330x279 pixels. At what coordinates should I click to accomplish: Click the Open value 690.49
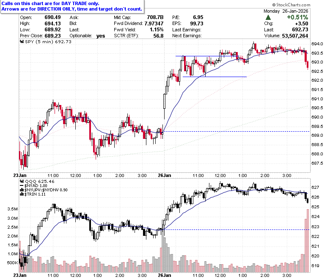52,17
